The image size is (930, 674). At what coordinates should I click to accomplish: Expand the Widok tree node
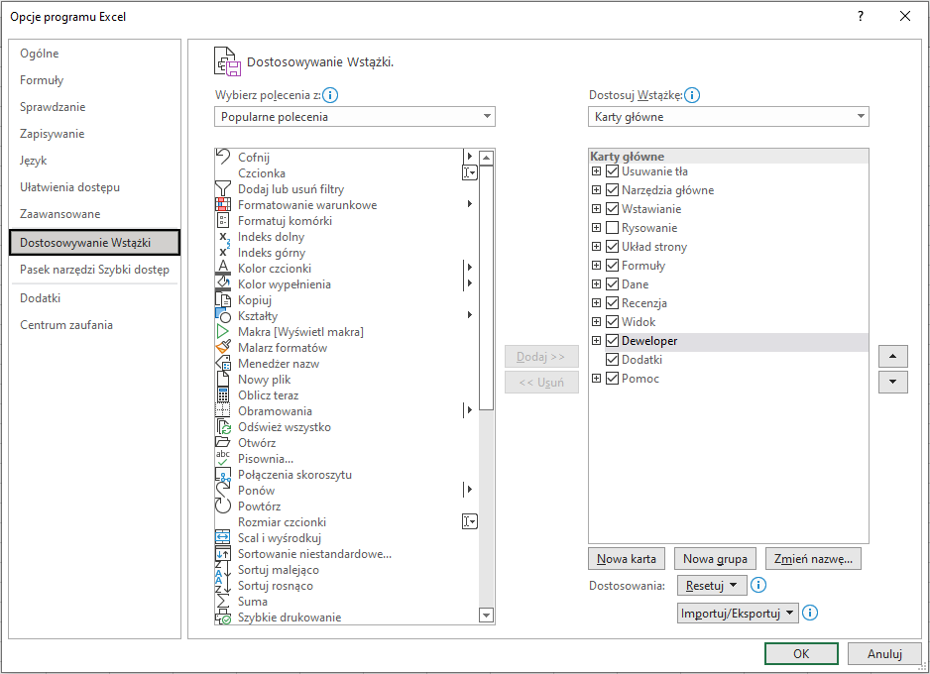pyautogui.click(x=596, y=322)
